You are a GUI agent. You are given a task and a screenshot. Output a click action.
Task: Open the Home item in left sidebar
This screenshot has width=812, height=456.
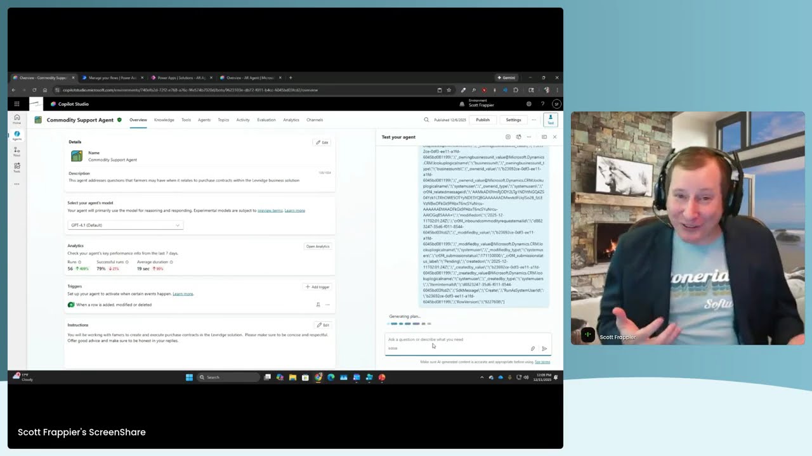16,118
